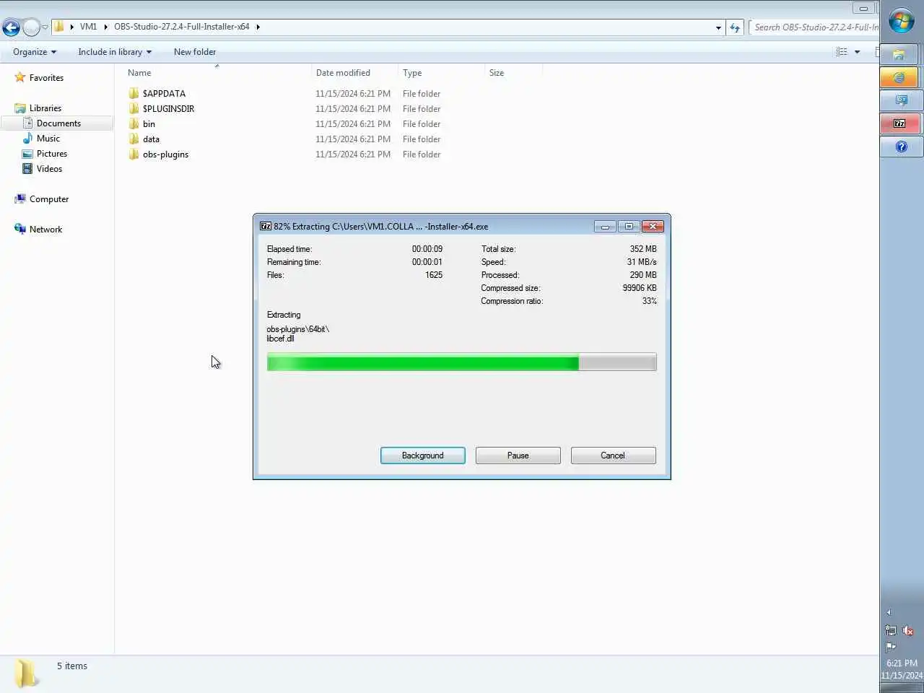Screen dimensions: 924x693
Task: Click New folder in the toolbar
Action: (x=195, y=52)
